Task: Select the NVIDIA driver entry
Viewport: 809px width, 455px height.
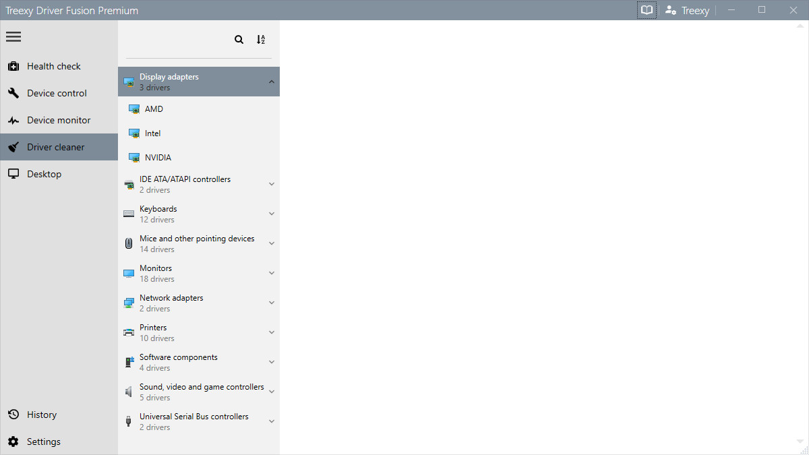Action: pos(156,157)
